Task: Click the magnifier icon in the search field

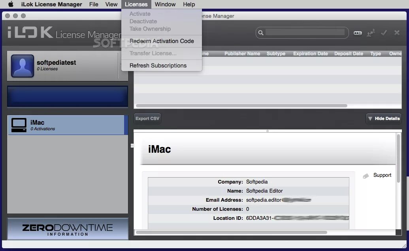Action: click(261, 33)
